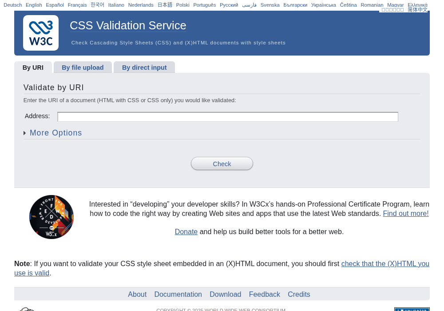
Task: Click the W3C logo in the header
Action: 41,33
